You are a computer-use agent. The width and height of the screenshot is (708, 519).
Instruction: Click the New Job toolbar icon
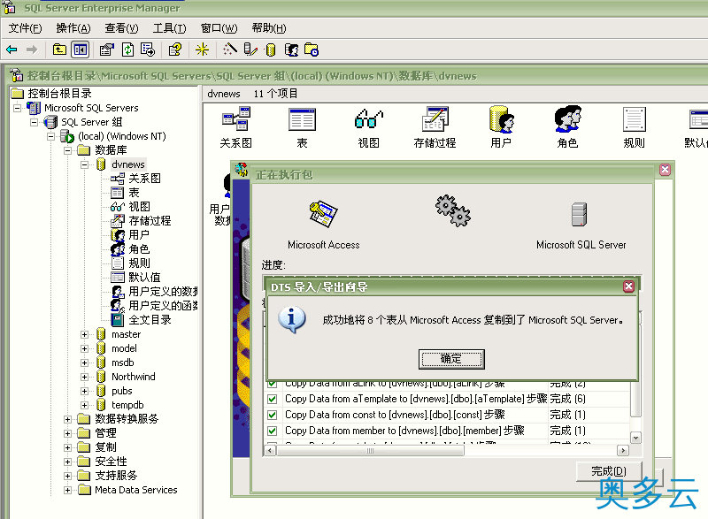[312, 50]
